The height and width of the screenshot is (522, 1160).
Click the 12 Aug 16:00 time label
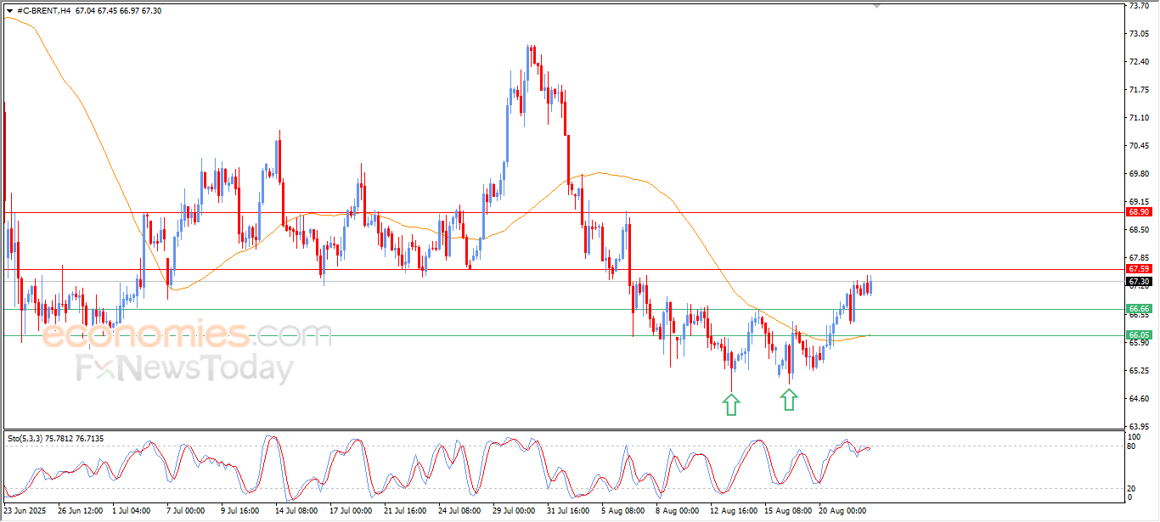tap(732, 511)
